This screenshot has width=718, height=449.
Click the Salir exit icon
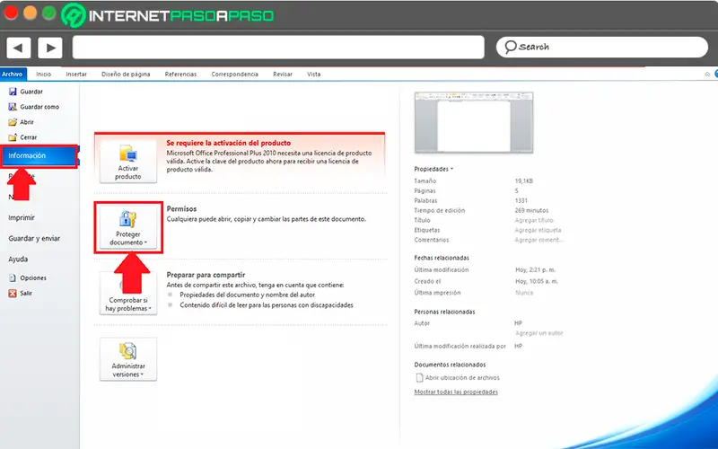[x=13, y=294]
